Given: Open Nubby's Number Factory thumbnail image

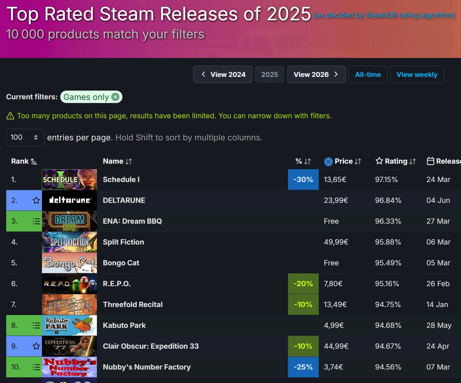Looking at the screenshot, I should (70, 367).
